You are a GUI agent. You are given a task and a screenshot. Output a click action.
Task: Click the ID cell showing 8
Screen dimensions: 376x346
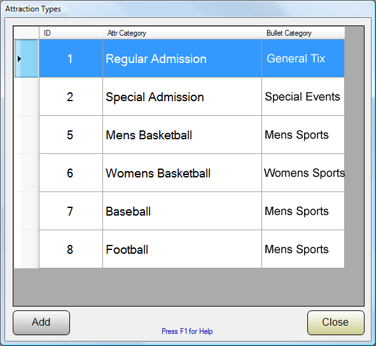pos(71,249)
